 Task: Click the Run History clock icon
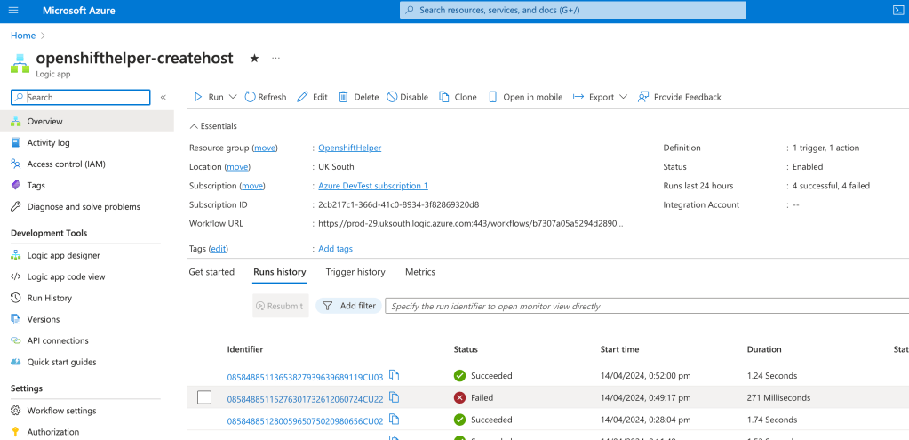[x=16, y=298]
